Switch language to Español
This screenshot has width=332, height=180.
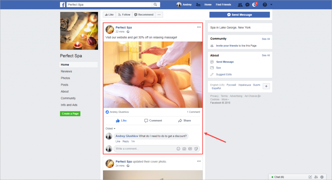[x=216, y=88]
